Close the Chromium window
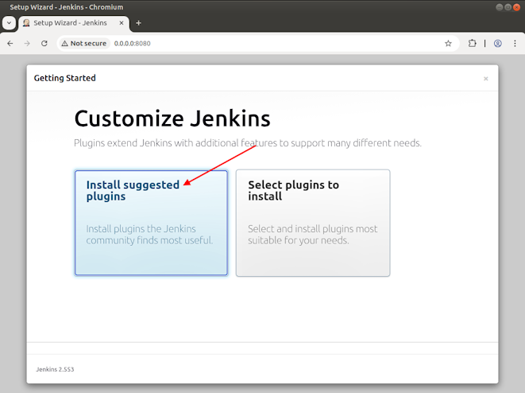Screen dimensions: 525x393 coord(513,7)
